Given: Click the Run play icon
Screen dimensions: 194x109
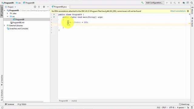Looking at the screenshot, I should click(x=167, y=3).
